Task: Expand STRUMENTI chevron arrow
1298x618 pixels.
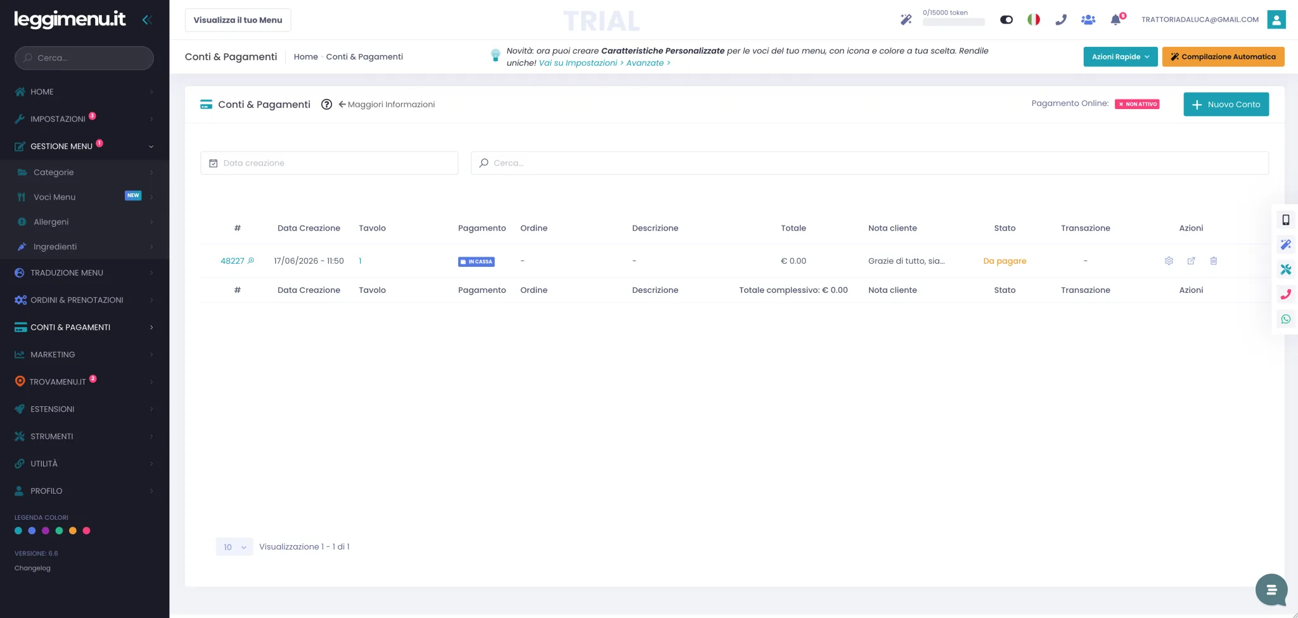Action: coord(151,436)
